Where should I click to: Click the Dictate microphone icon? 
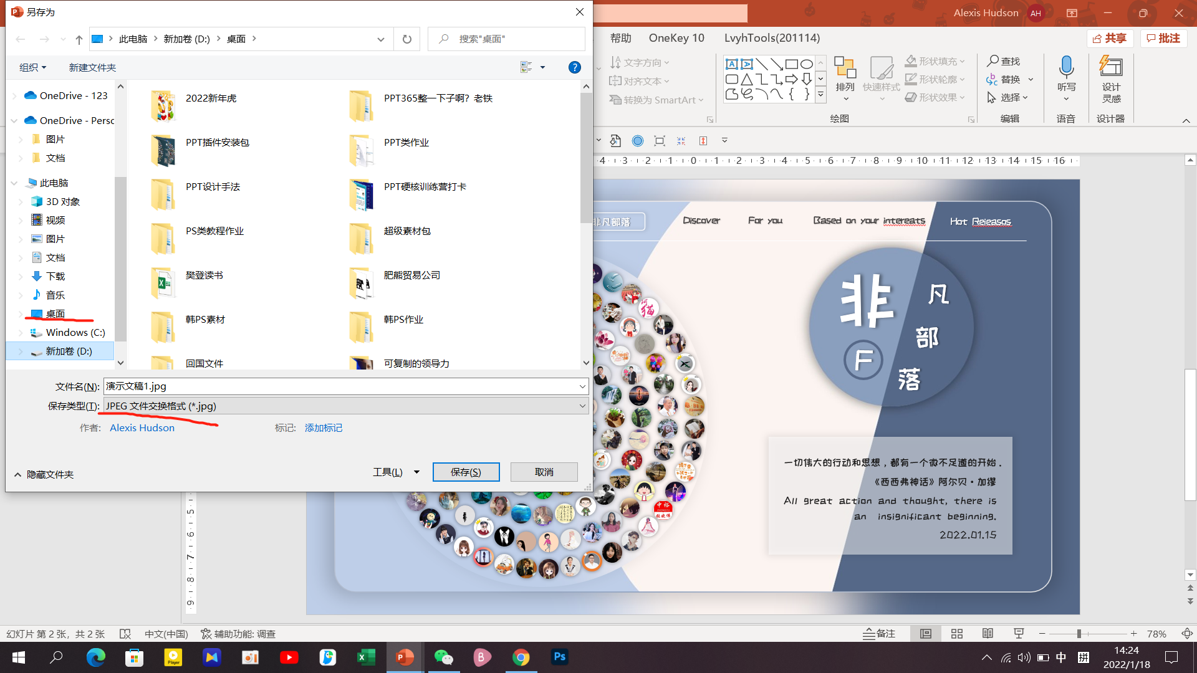(x=1066, y=67)
